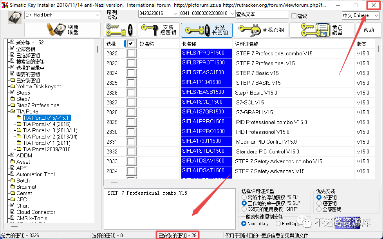Click 黄色磁盘 yellow disk button
This screenshot has height=239, width=383.
point(322,30)
